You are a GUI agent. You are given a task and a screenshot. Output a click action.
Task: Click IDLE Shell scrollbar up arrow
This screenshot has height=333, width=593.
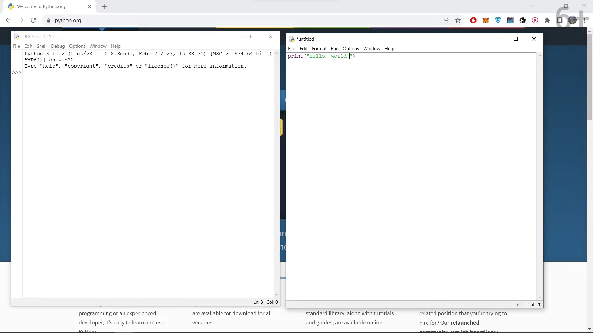tap(276, 54)
